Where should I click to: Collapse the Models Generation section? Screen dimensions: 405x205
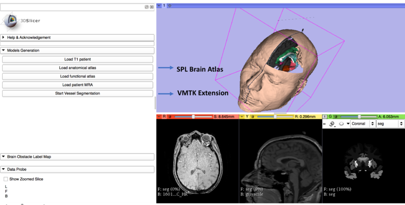[x=4, y=50]
